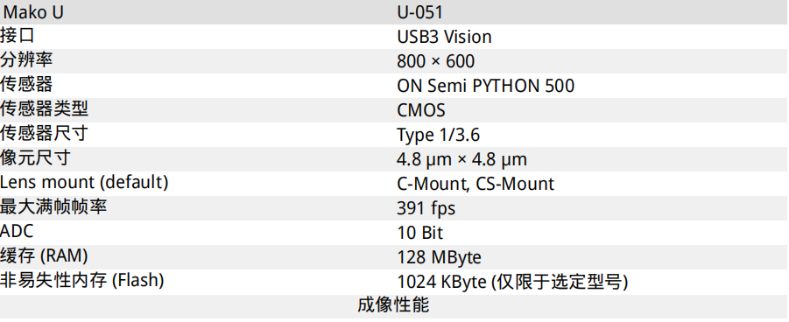The height and width of the screenshot is (322, 789).
Task: Click the 4.8 µm × 4.8 µm pixel size value
Action: (x=461, y=160)
